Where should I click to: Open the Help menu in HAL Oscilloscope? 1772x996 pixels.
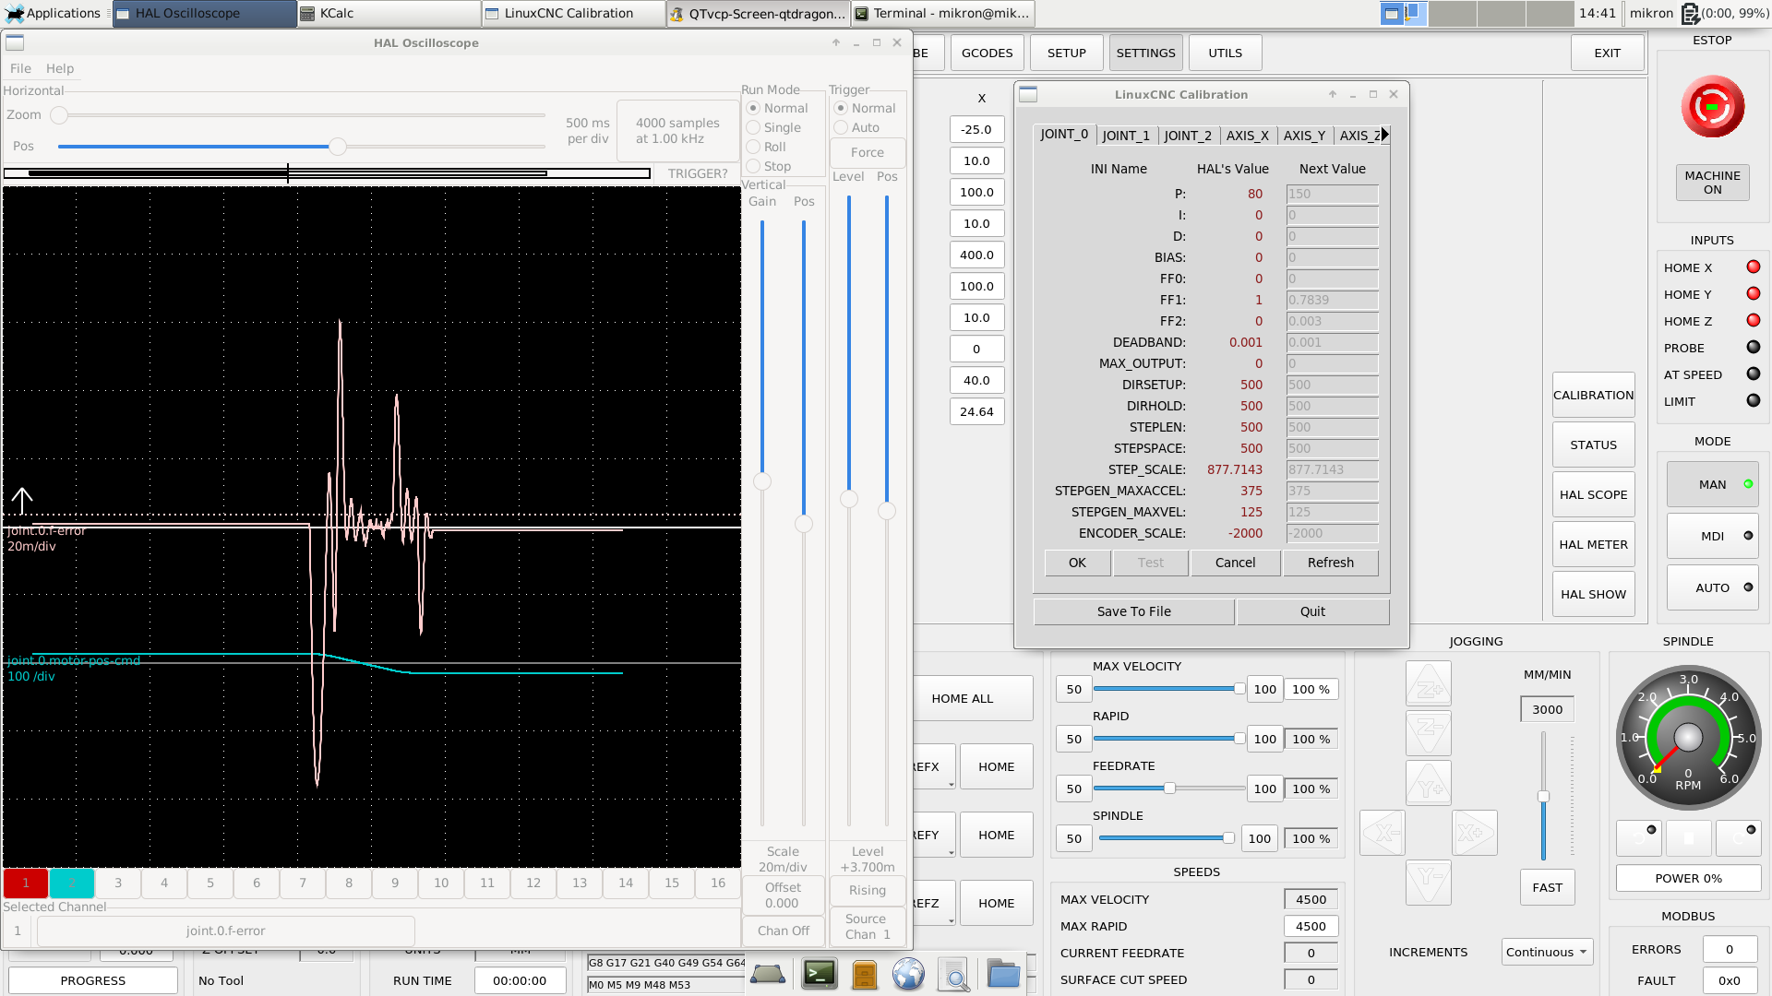60,68
